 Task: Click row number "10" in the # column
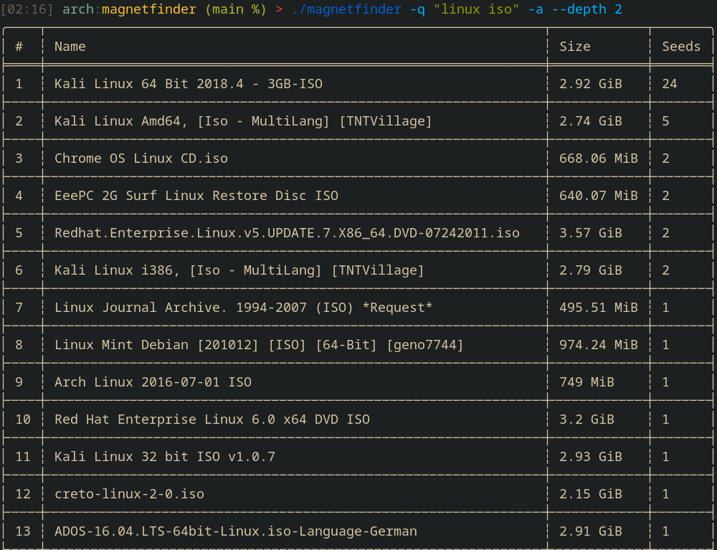pyautogui.click(x=23, y=419)
